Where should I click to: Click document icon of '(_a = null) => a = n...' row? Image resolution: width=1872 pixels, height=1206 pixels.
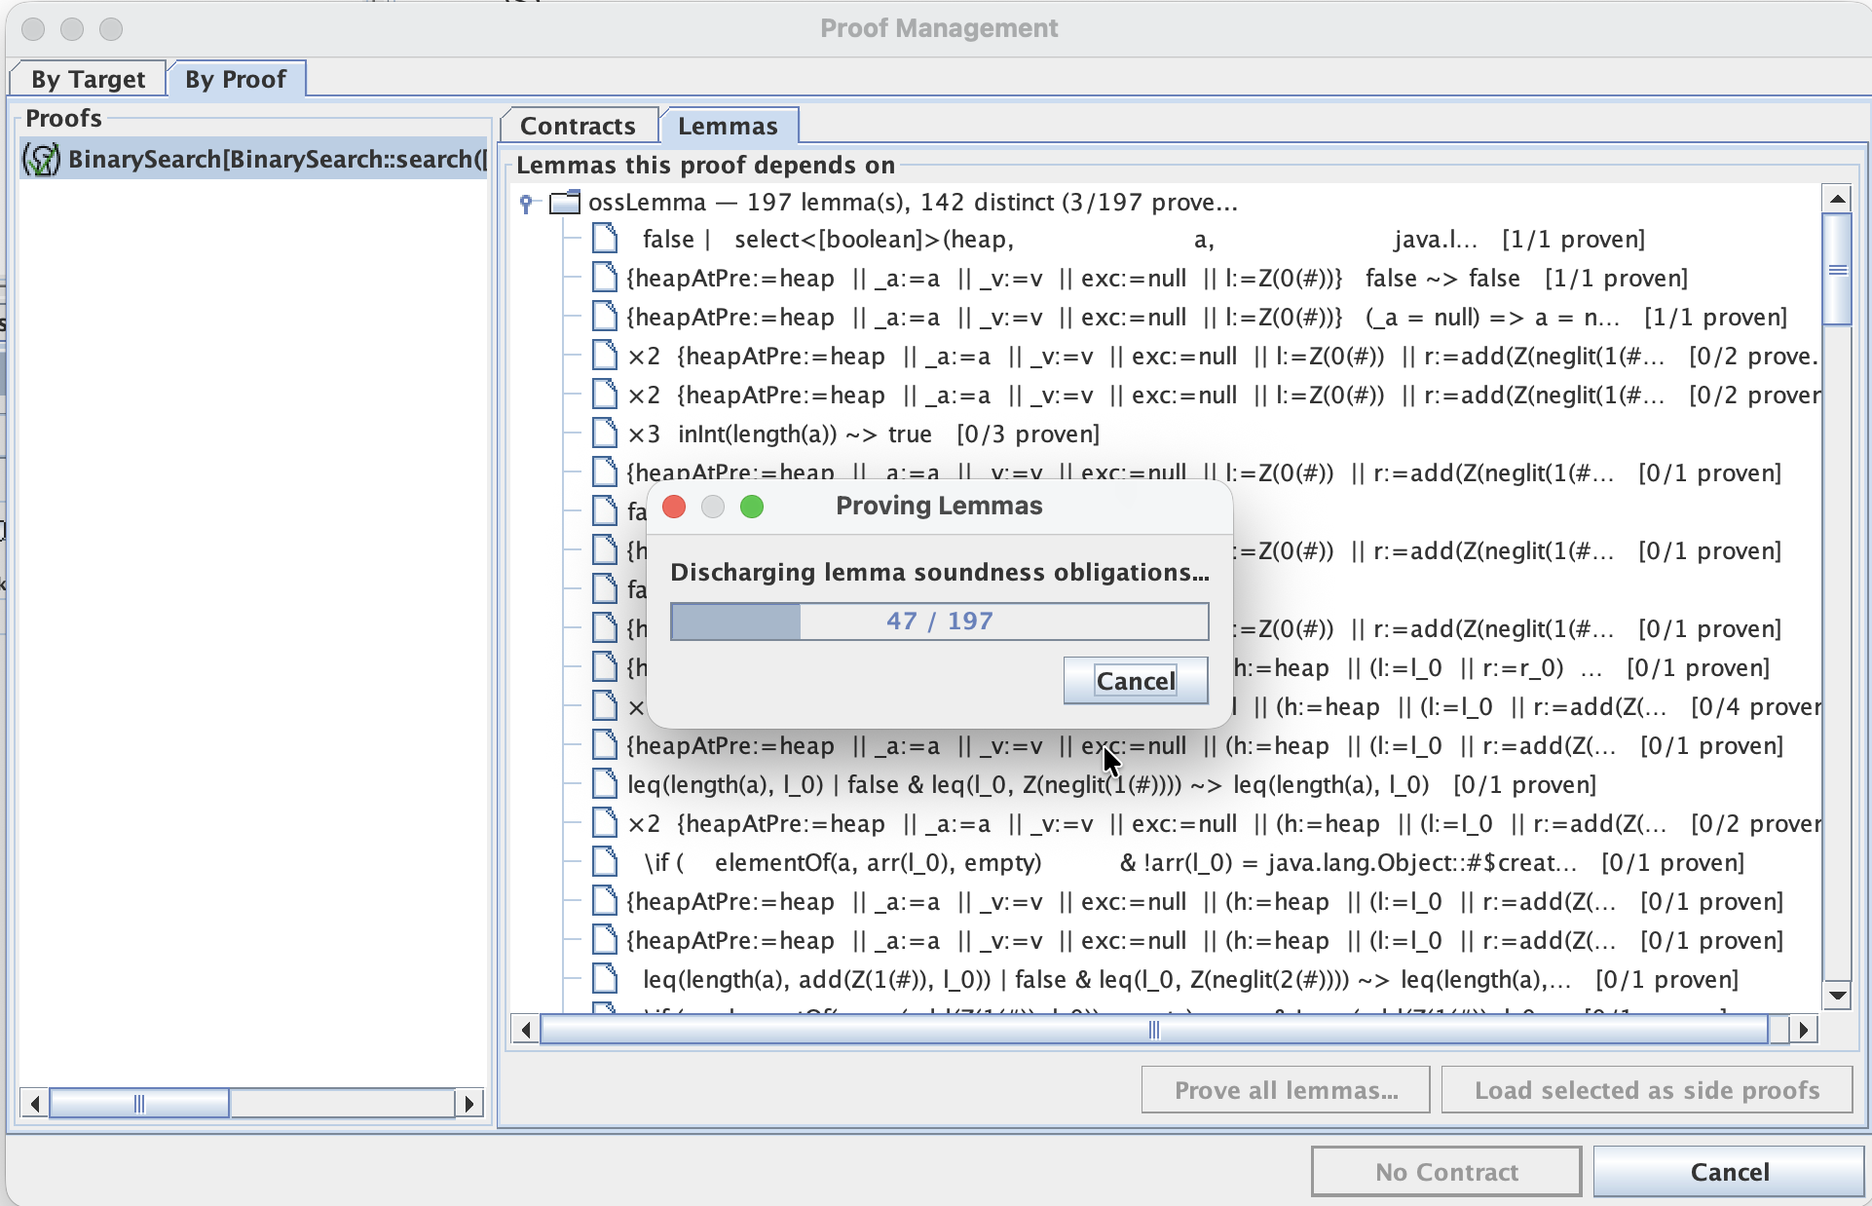(x=605, y=317)
